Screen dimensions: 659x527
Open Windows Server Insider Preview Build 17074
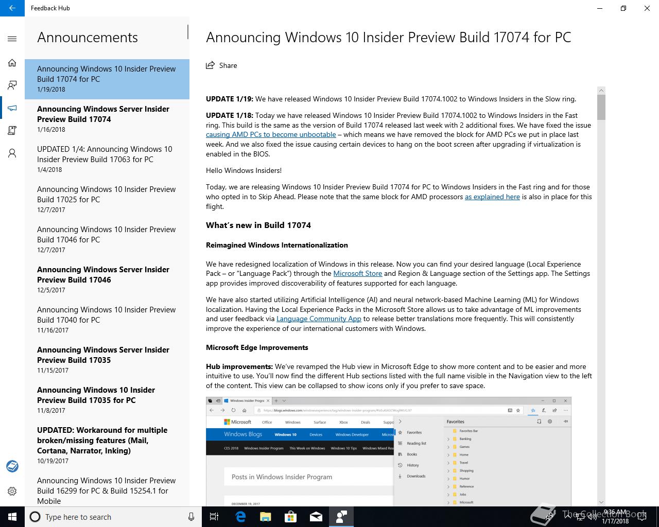107,119
